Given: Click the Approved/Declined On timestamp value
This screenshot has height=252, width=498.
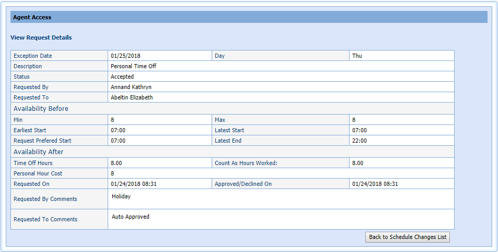Looking at the screenshot, I should pos(375,184).
